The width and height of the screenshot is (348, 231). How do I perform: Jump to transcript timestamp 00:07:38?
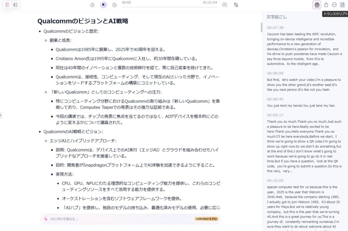pos(275,28)
